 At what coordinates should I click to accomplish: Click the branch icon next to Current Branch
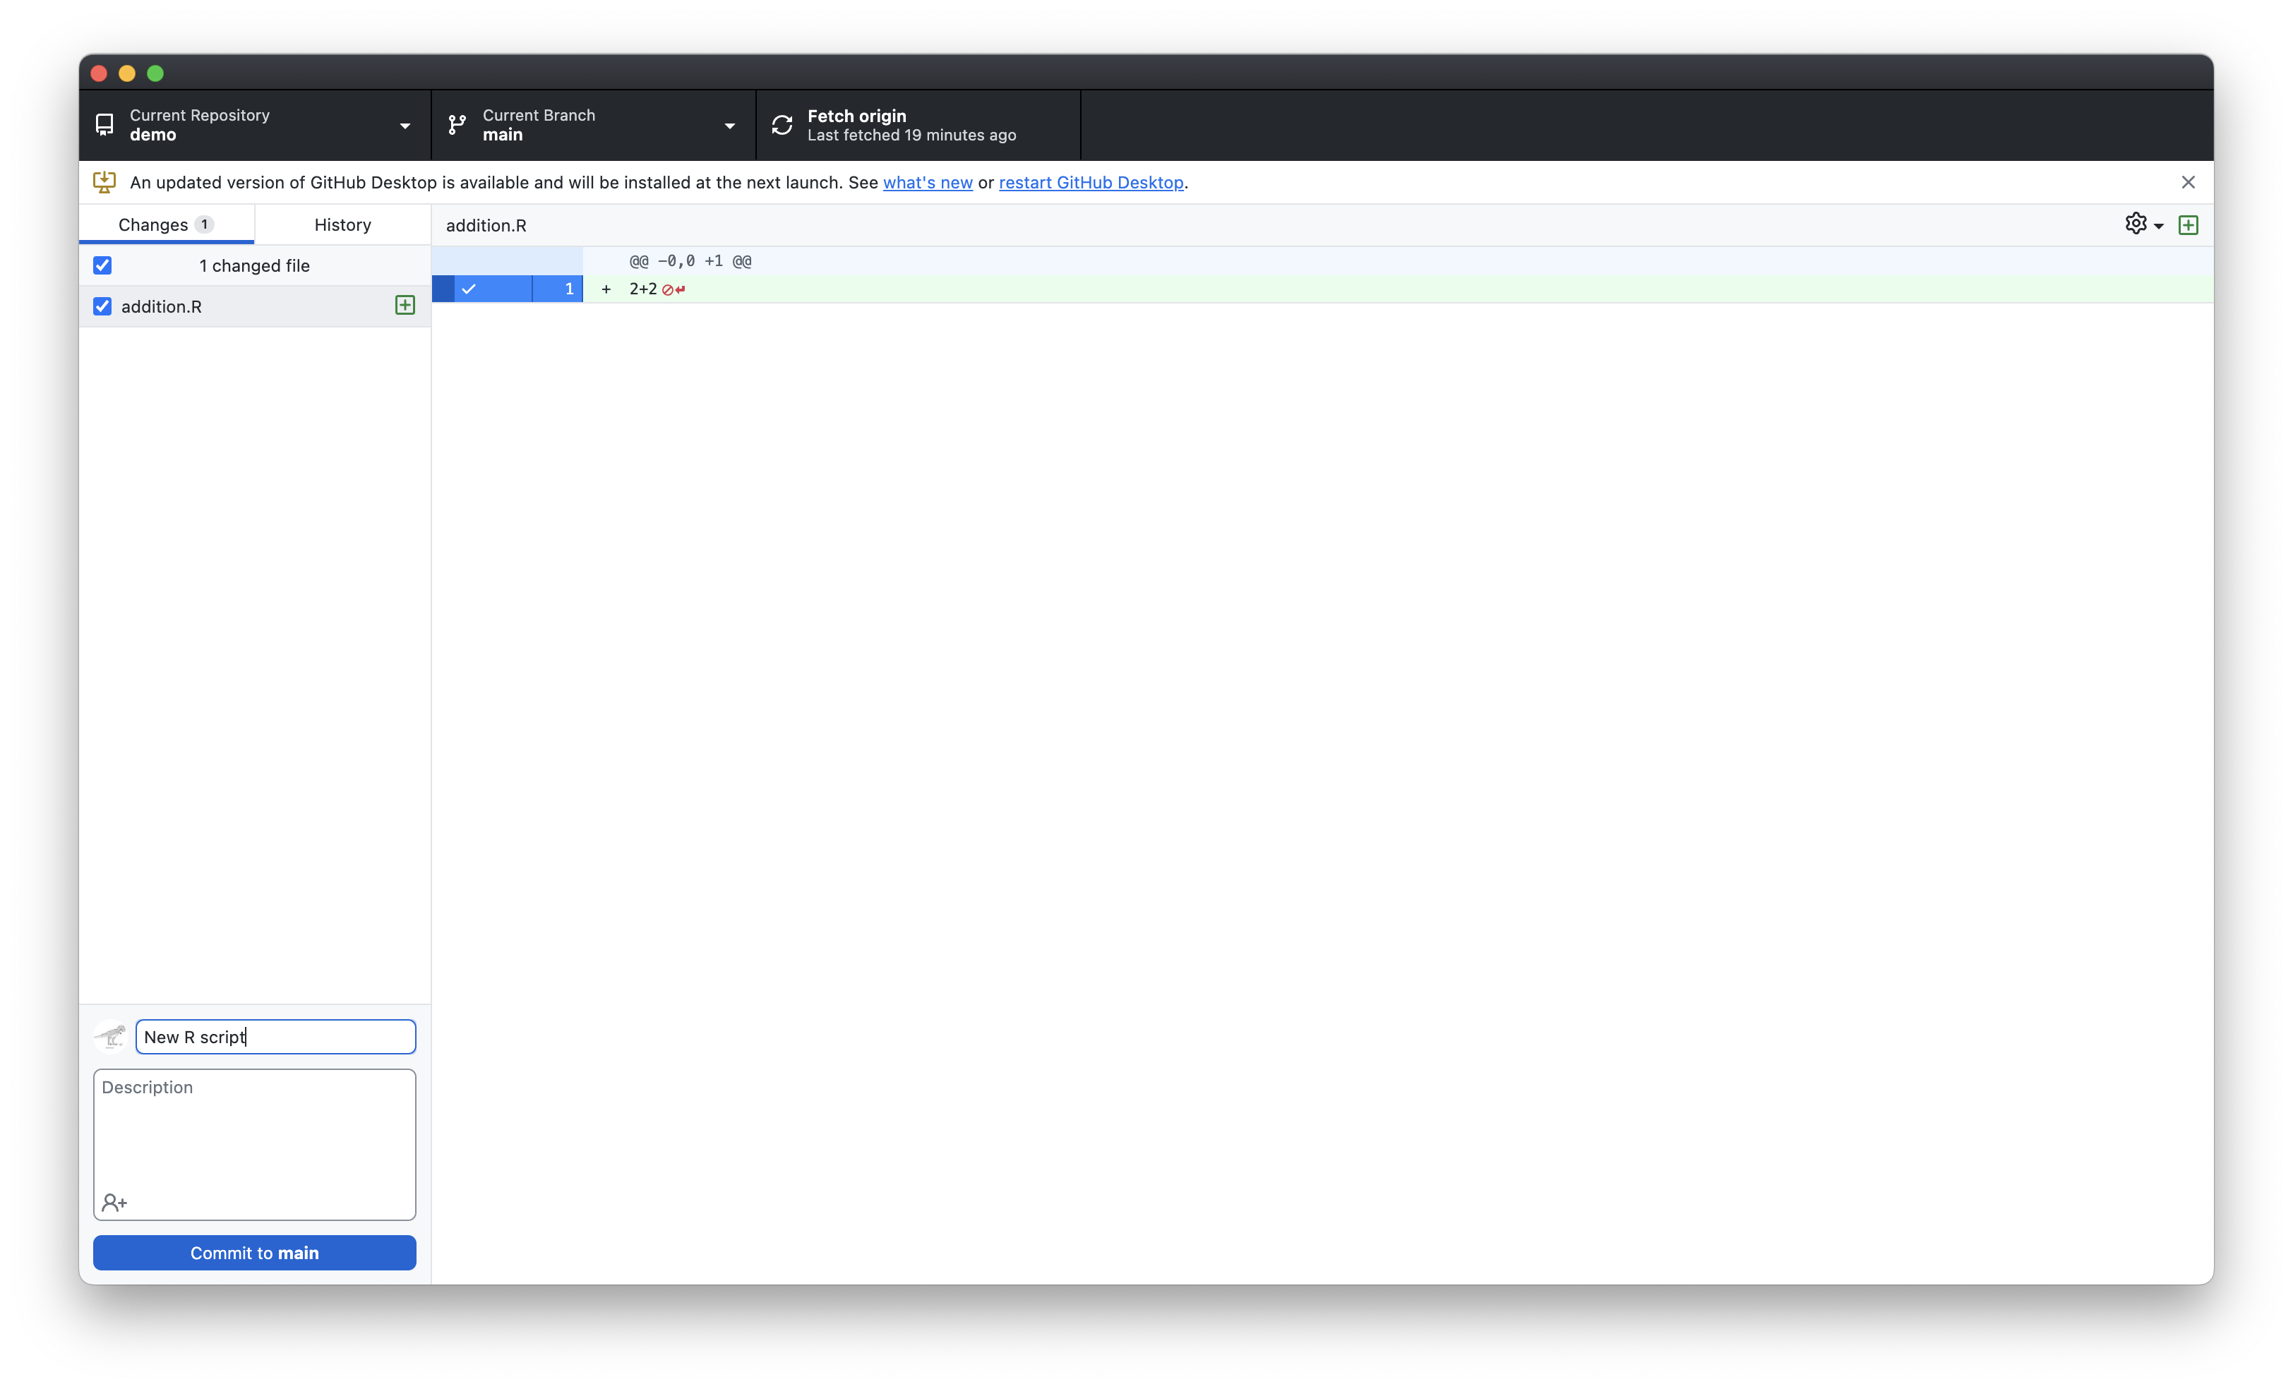(457, 125)
